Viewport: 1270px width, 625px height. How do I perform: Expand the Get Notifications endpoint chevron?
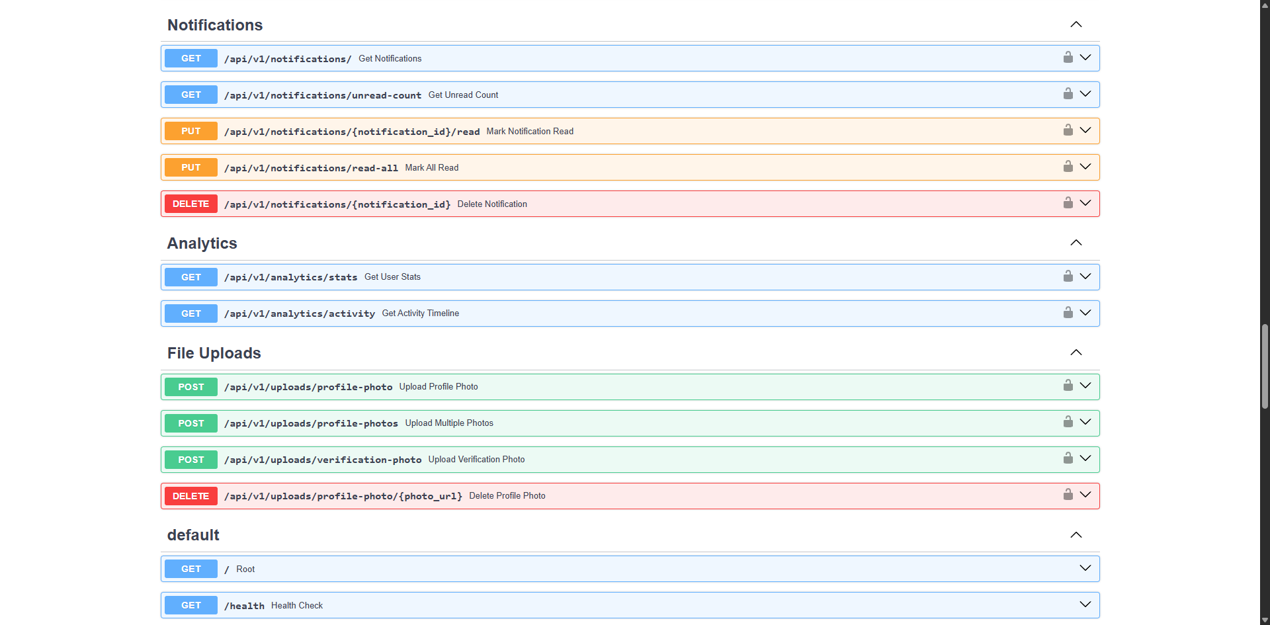(x=1085, y=58)
